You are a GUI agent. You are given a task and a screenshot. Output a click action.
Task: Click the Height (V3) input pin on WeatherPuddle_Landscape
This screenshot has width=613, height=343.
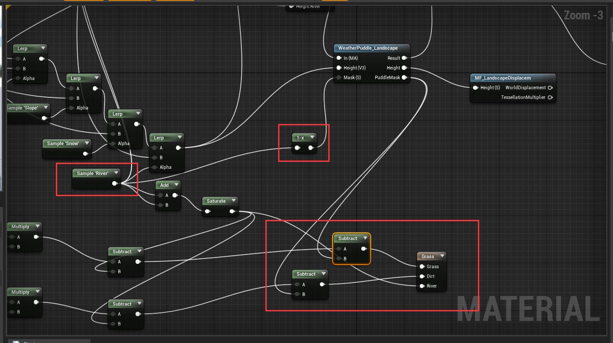coord(338,68)
